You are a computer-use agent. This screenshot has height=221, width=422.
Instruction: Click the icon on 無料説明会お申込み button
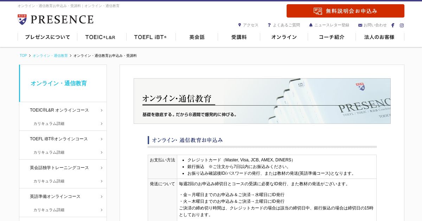318,11
